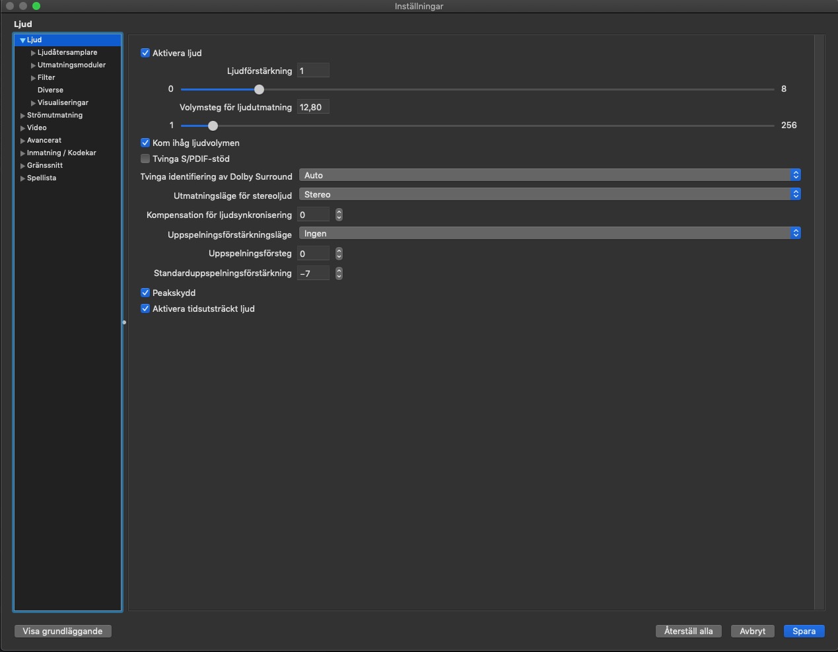Viewport: 838px width, 652px height.
Task: Click Kompensation för ljudsynkronisering field
Action: pyautogui.click(x=313, y=215)
